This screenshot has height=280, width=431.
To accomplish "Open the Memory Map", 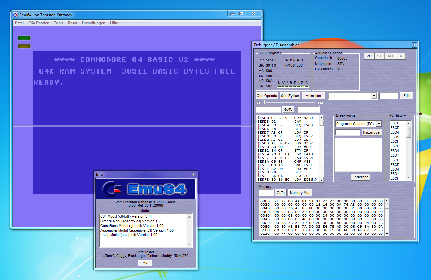I will 300,193.
